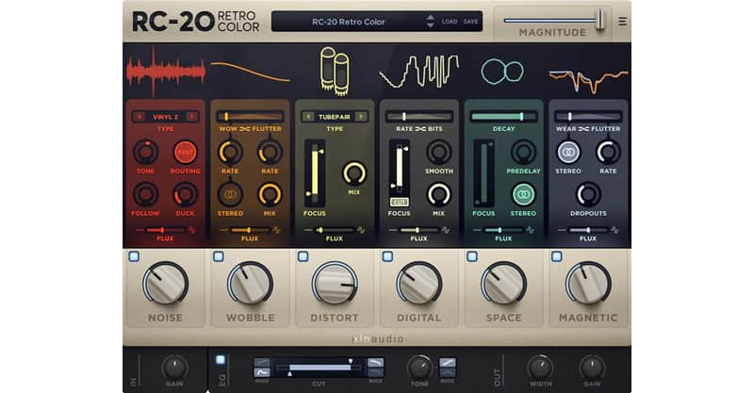
Task: Select previous noise type before VINYL 2
Action: 139,117
